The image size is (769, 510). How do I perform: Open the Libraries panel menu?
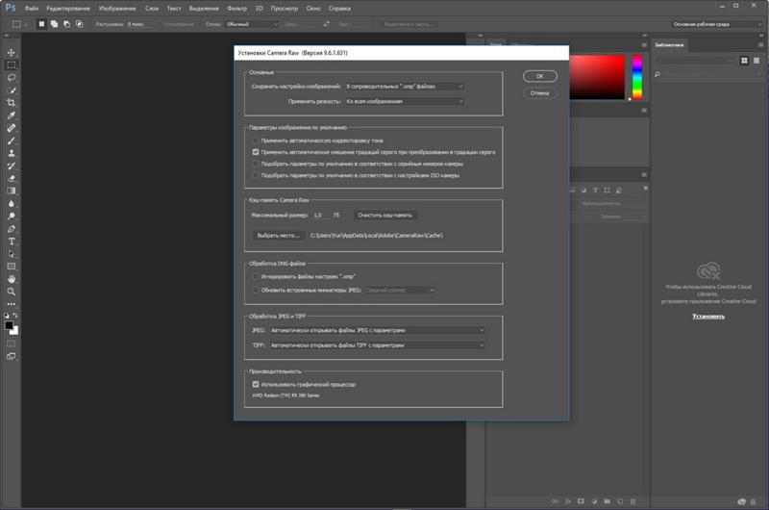760,45
